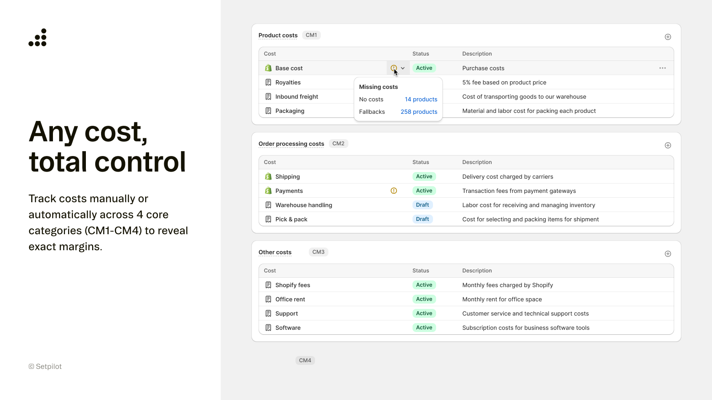
Task: Add a cost to Product costs section
Action: [x=667, y=37]
